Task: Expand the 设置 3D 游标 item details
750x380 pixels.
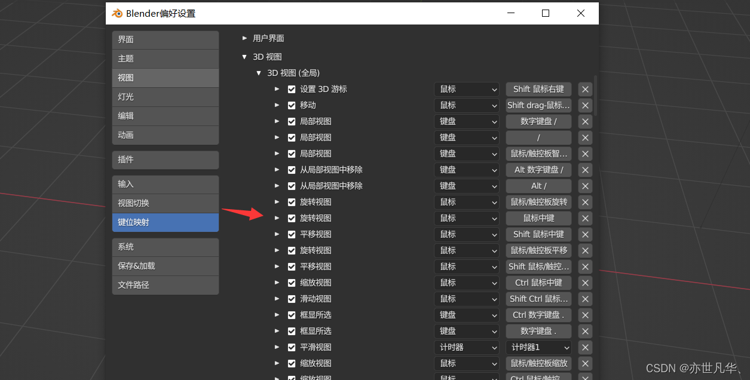Action: pos(277,89)
